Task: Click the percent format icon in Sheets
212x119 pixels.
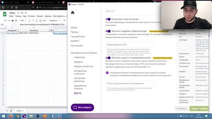Action: coord(33,20)
